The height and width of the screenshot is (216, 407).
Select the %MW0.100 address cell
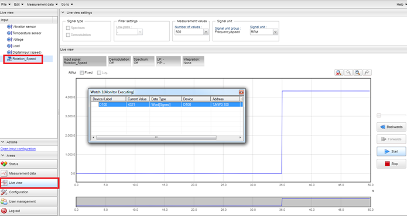click(x=225, y=104)
